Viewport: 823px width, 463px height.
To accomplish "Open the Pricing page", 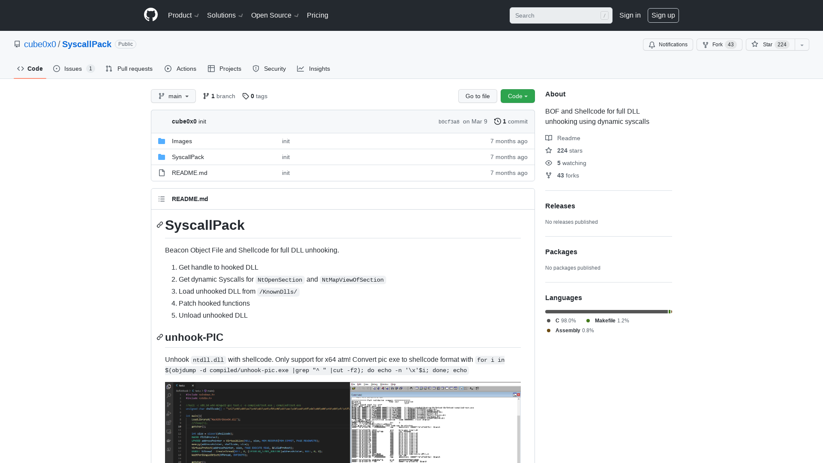I will pyautogui.click(x=318, y=15).
